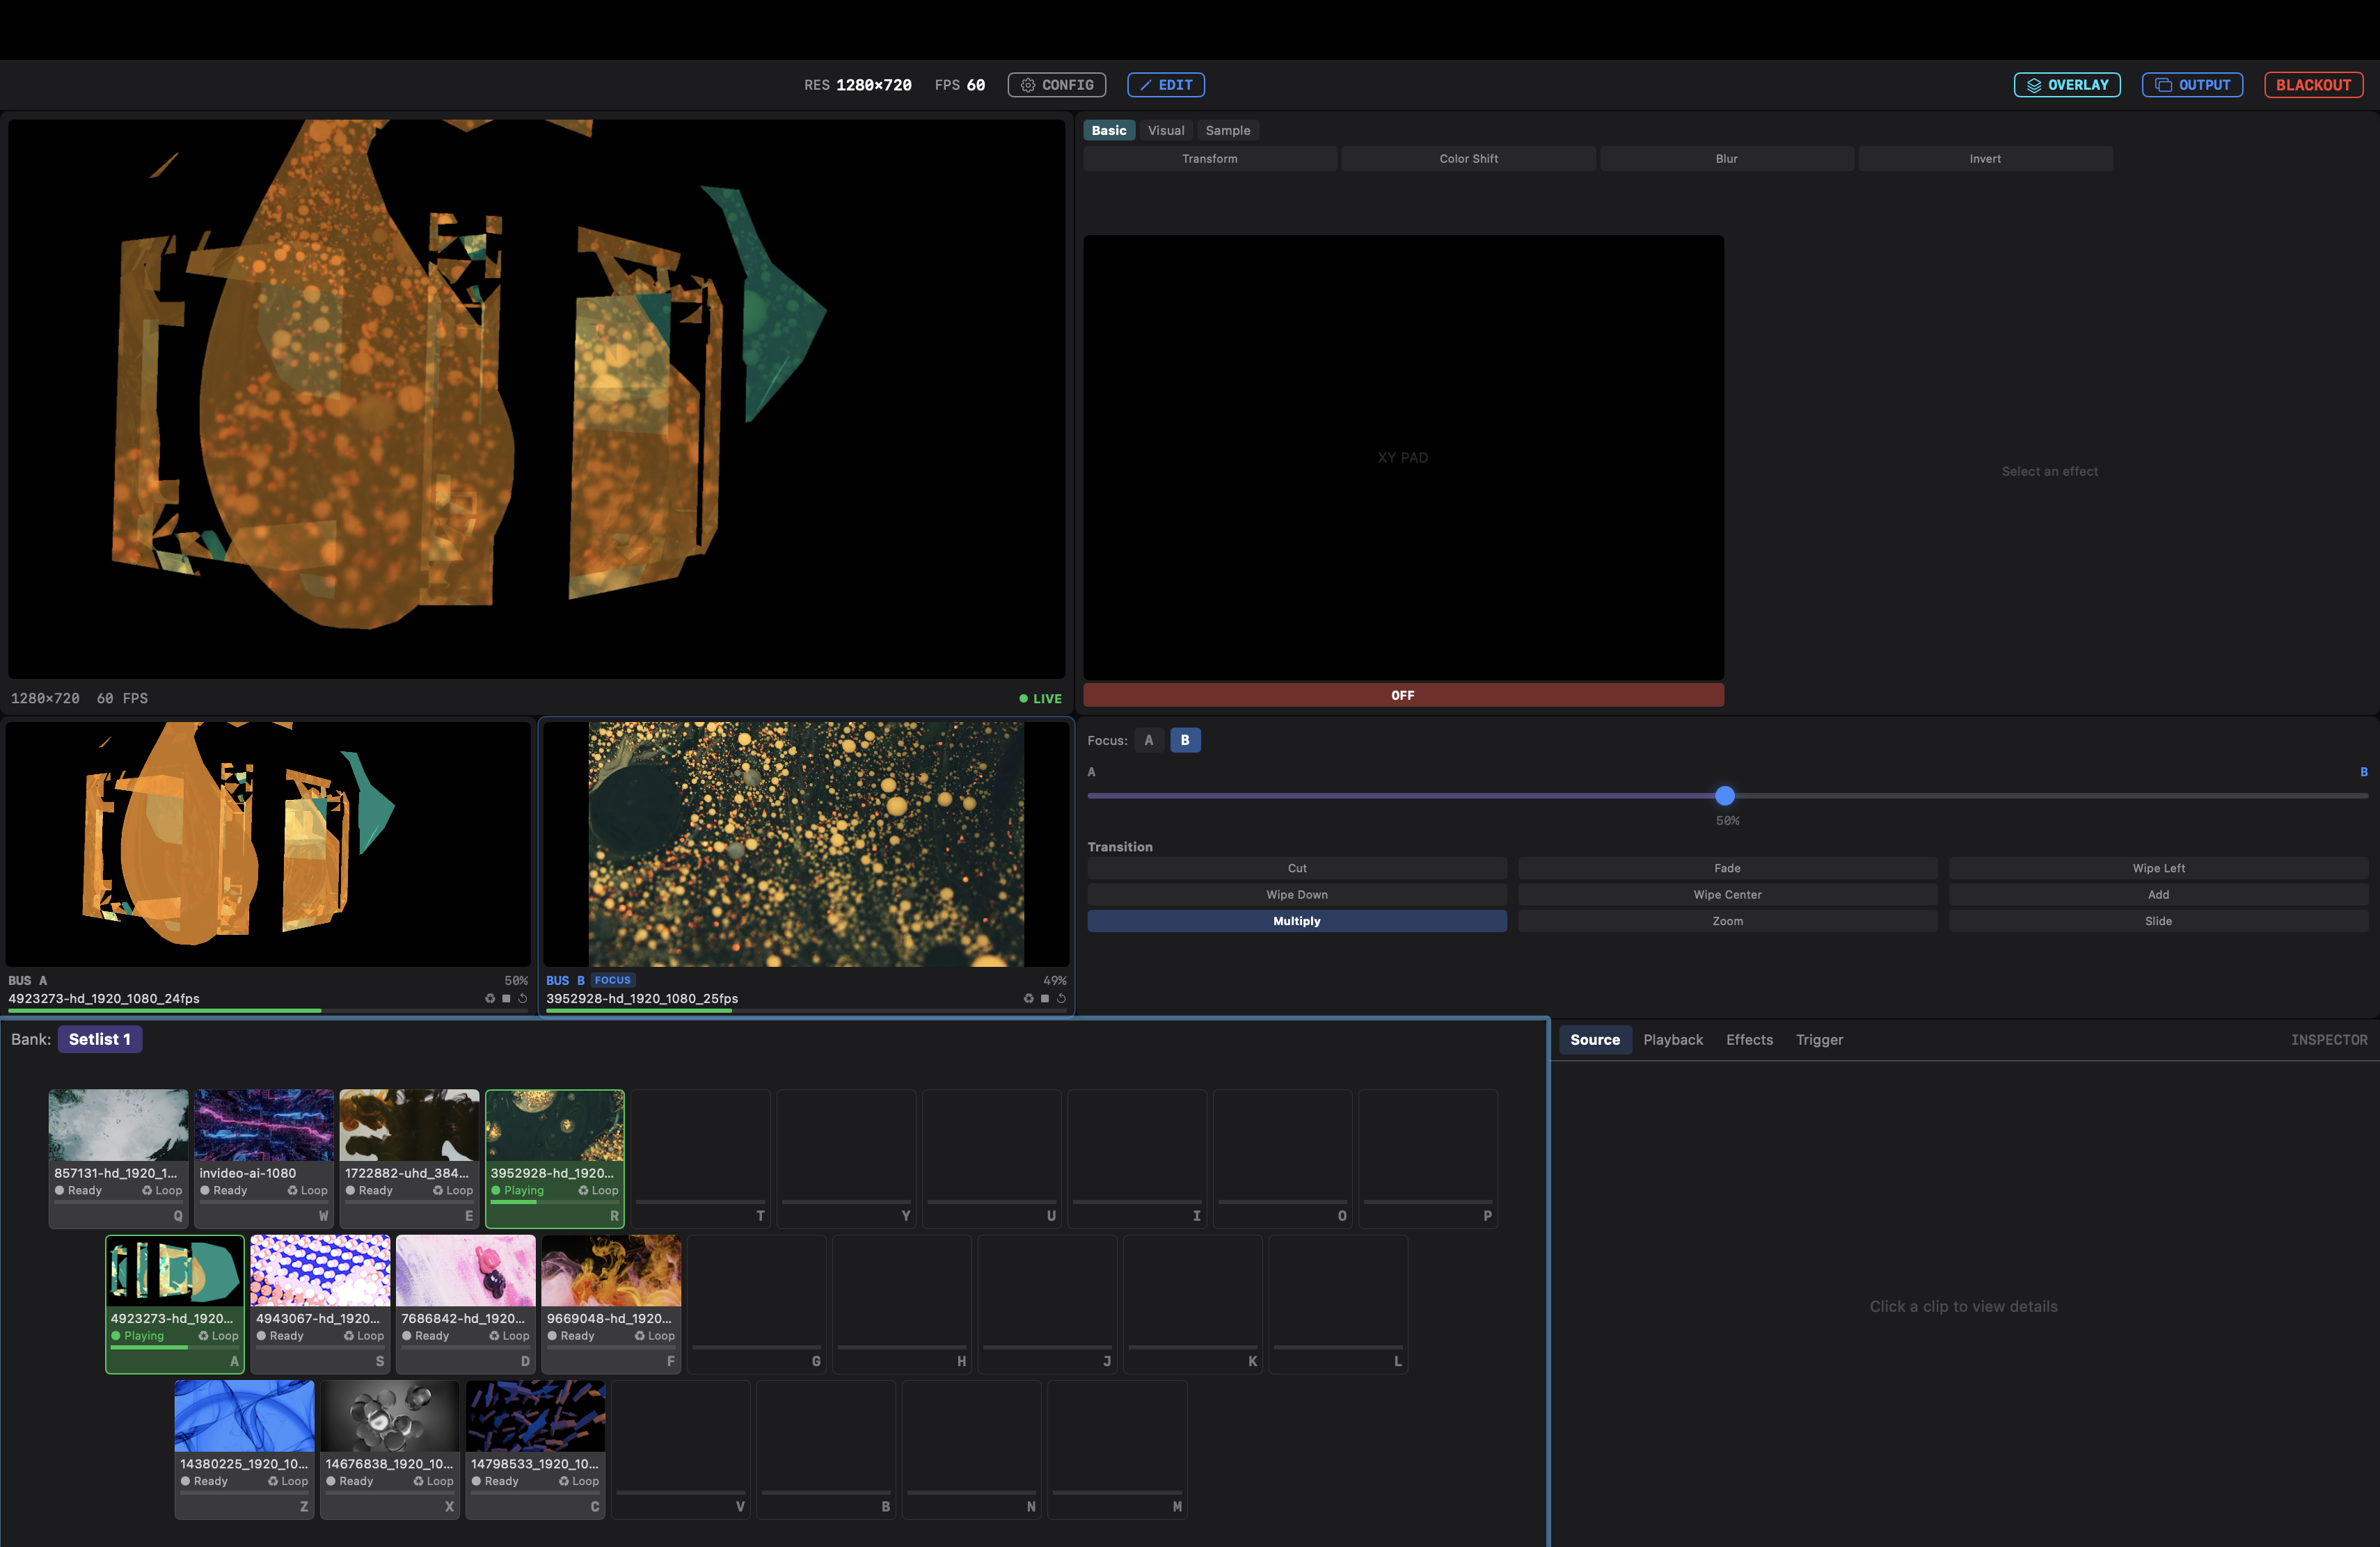Select the Wipe Center transition

click(x=1727, y=895)
